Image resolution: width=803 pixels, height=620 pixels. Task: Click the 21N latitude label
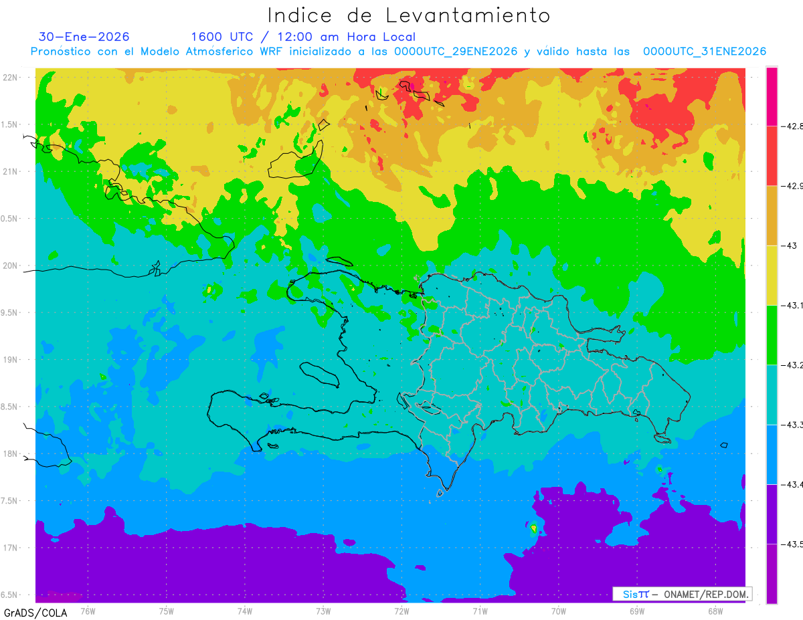(11, 171)
